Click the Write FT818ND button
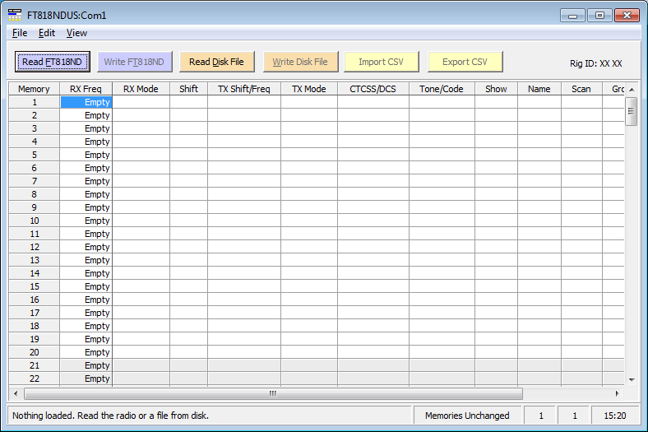Screen dimensions: 648x432 (x=134, y=62)
